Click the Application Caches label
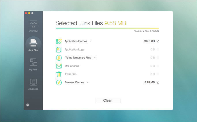This screenshot has height=122, width=197. [76, 41]
